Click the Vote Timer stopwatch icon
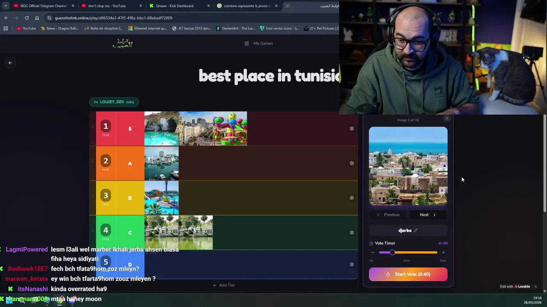This screenshot has height=307, width=547. pyautogui.click(x=371, y=243)
